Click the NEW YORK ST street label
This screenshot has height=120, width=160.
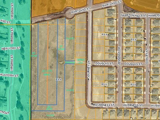(x=11, y=48)
